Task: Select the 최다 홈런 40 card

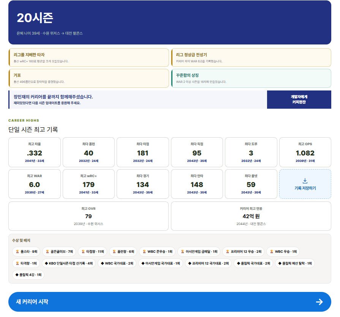Action: click(x=89, y=152)
